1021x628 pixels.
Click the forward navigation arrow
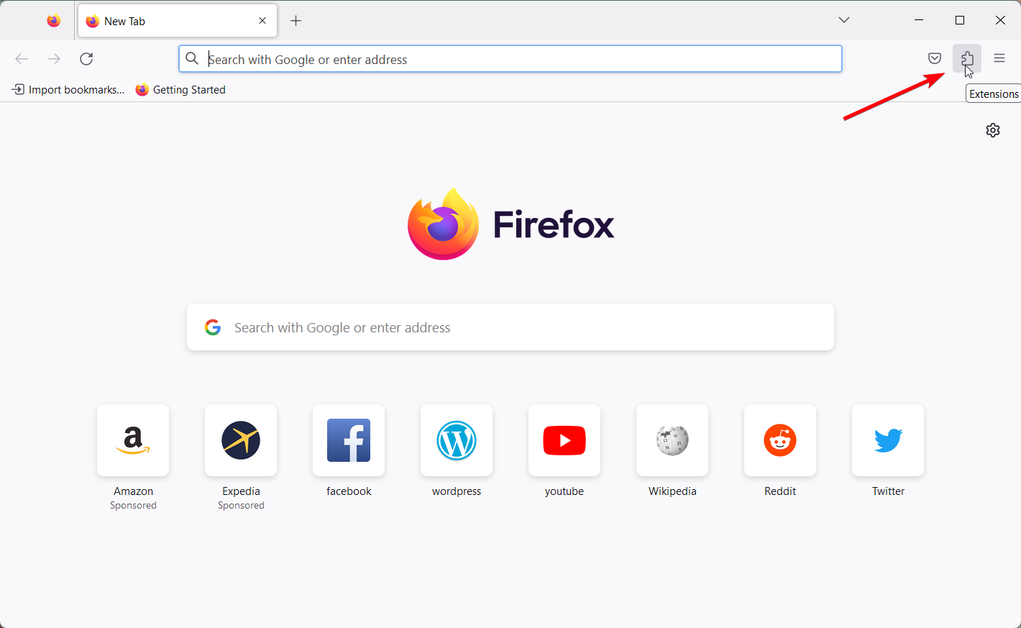54,58
